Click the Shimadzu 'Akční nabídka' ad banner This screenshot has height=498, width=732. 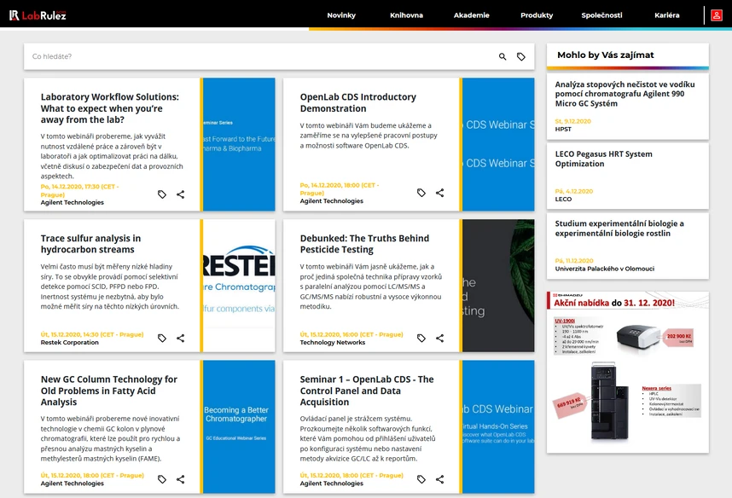tap(628, 372)
